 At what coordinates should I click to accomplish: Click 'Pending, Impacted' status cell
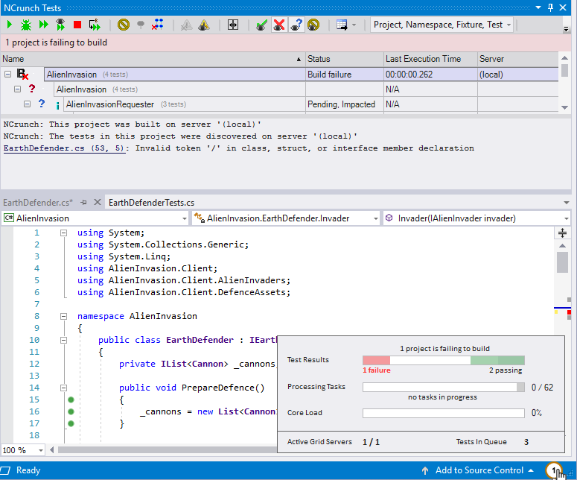coord(345,104)
